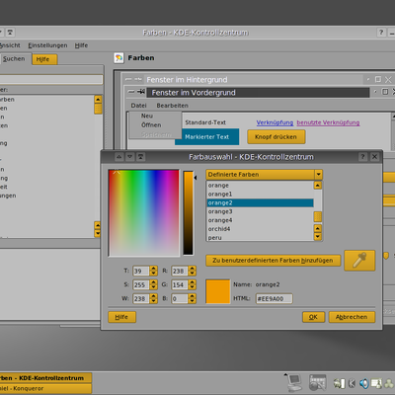Click the HTML color code field

pos(274,298)
